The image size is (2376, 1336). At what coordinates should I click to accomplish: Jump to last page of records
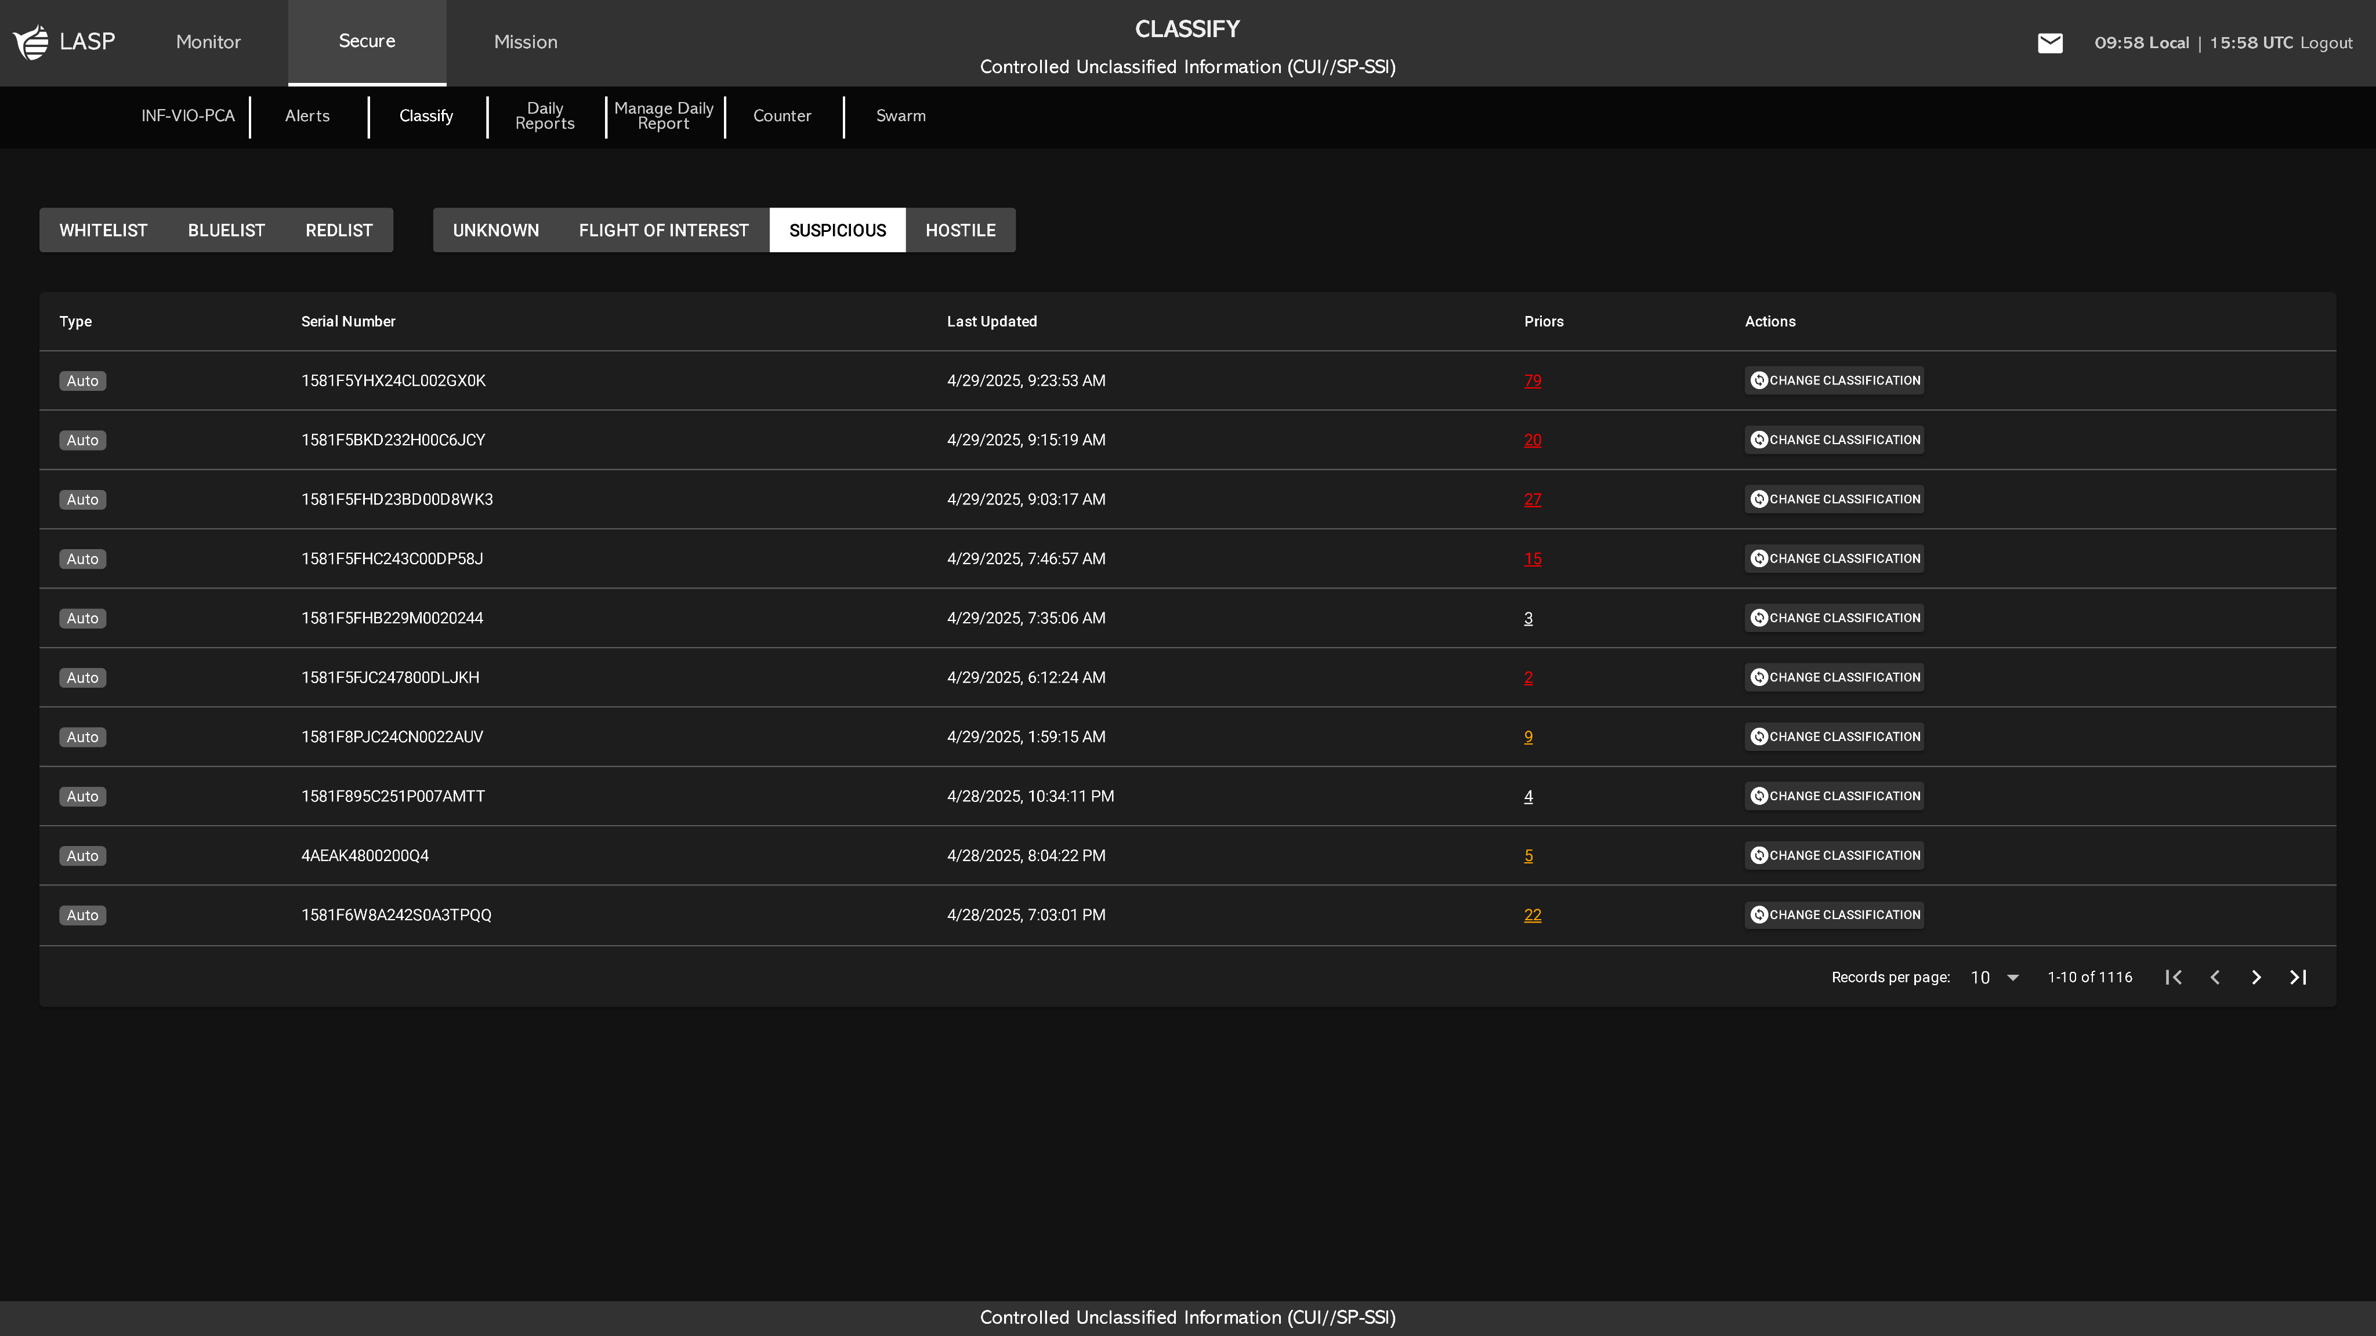(x=2298, y=977)
